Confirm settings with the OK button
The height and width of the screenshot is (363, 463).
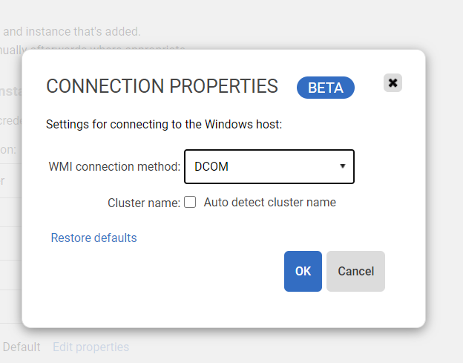tap(303, 271)
